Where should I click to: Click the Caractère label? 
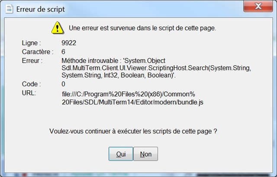(38, 52)
